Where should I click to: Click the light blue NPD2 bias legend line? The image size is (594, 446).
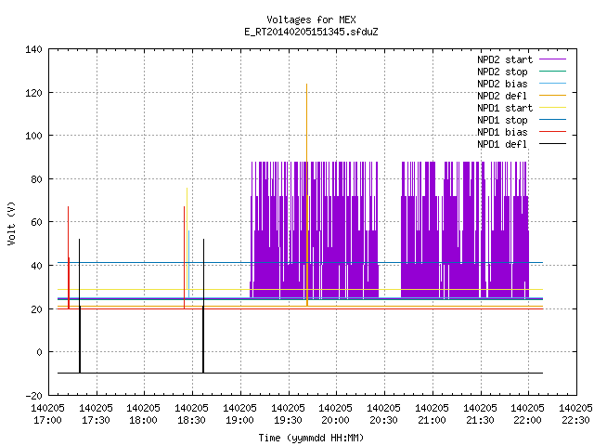click(x=553, y=84)
